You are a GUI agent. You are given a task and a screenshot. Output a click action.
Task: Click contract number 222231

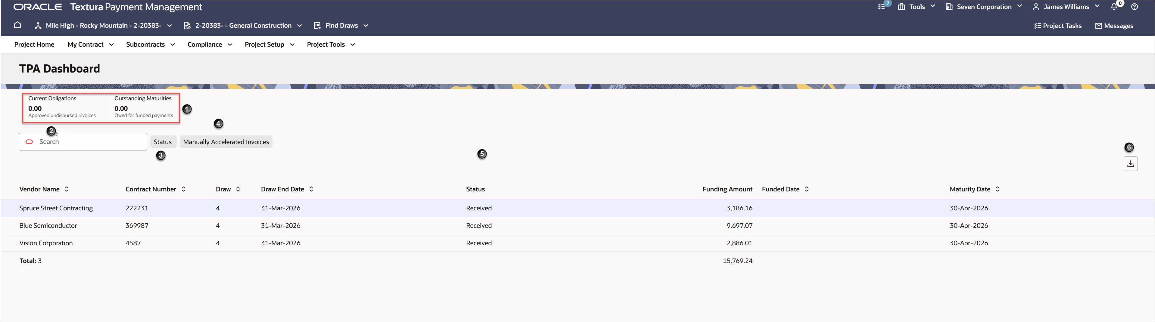(x=137, y=208)
